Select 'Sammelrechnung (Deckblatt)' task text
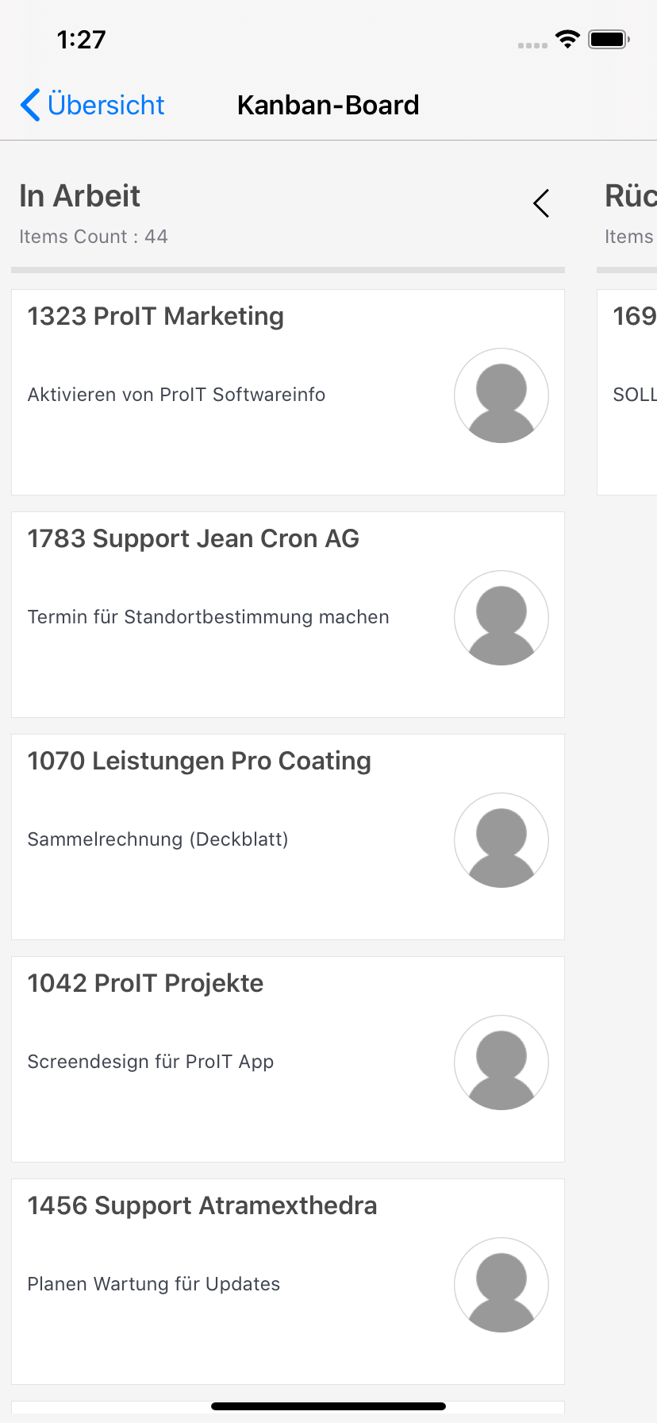This screenshot has width=657, height=1423. click(x=158, y=839)
